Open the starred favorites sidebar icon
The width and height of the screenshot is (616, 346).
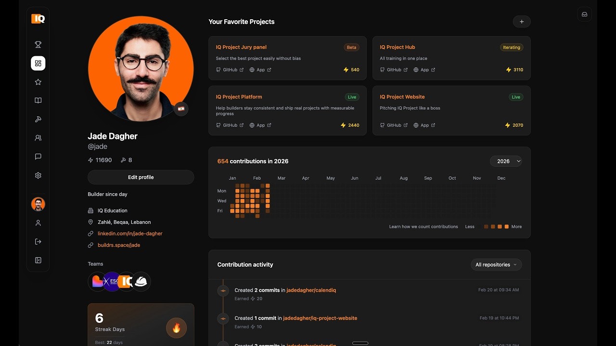pyautogui.click(x=38, y=82)
